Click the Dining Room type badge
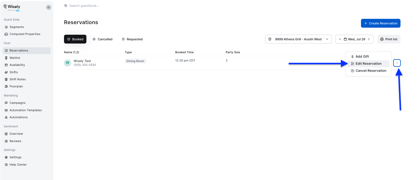Screen dimensions: 417x180 tap(135, 61)
